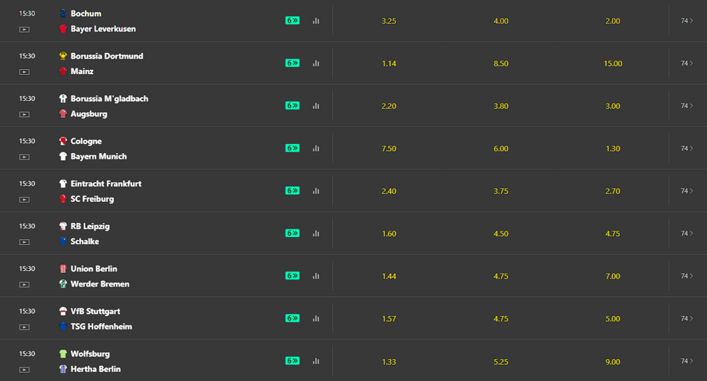
Task: Select 9.00 odds on Hertha Berlin
Action: click(613, 362)
